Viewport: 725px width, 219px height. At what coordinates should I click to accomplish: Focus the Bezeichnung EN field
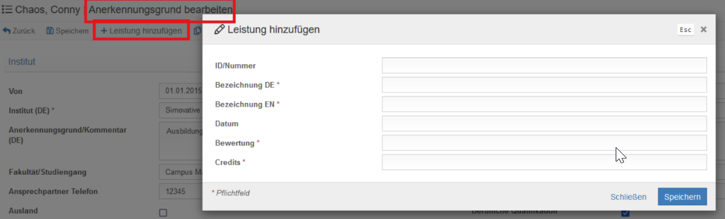pos(544,104)
